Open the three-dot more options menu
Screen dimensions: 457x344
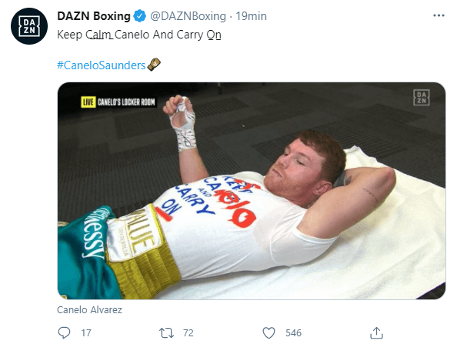pos(439,15)
